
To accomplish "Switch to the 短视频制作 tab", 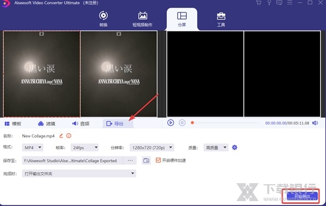I will point(142,19).
